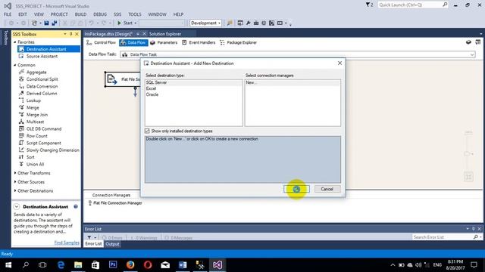Collapse the Common group

[x=15, y=65]
